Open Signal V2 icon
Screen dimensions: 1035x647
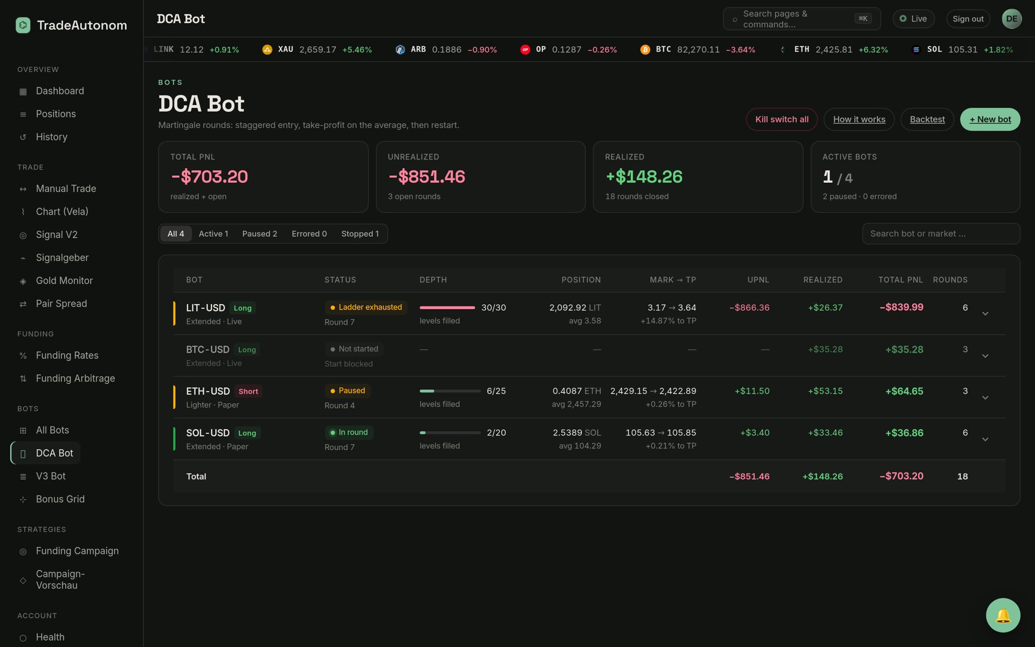[x=23, y=235]
